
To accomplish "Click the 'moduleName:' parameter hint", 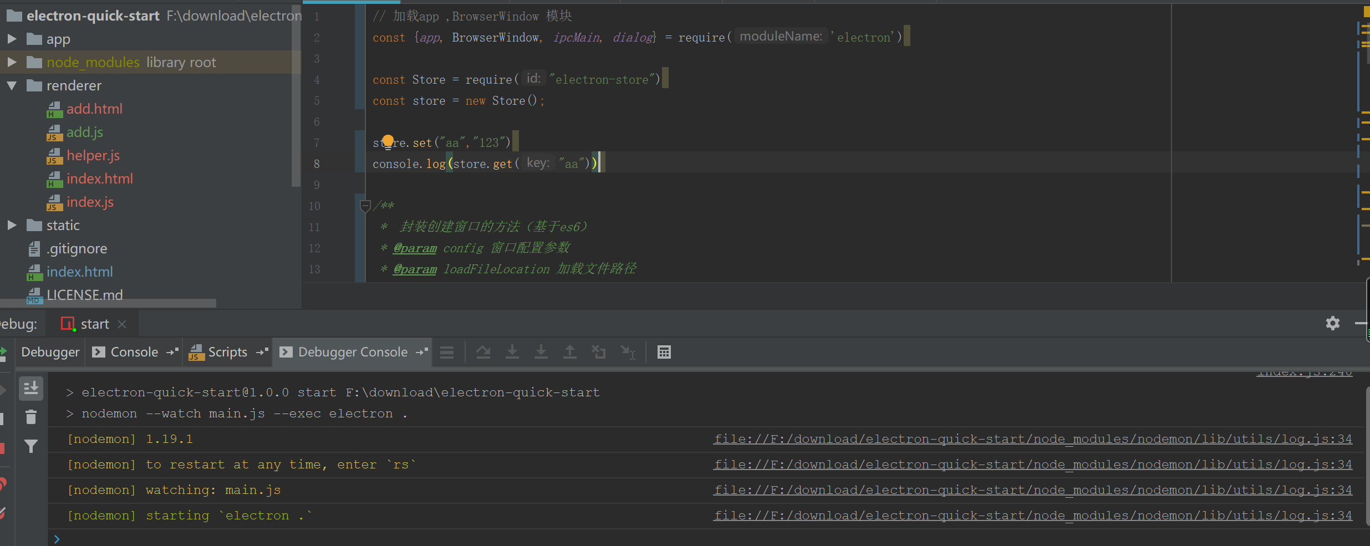I will point(781,37).
